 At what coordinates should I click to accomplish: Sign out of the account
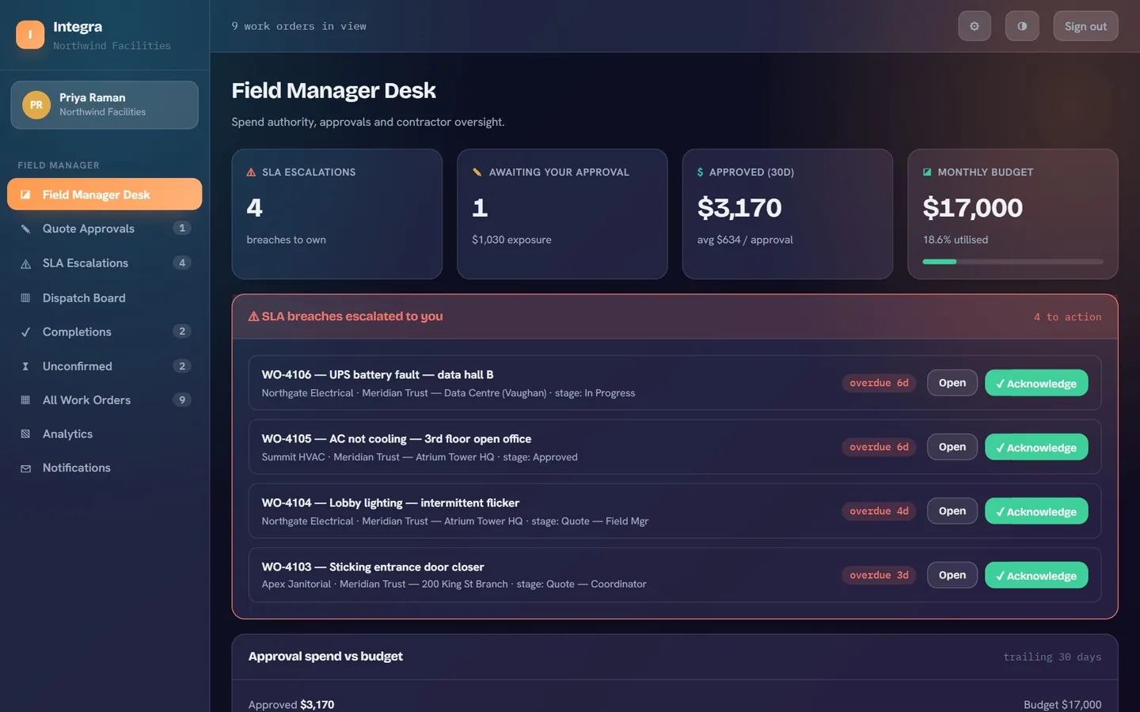1085,26
